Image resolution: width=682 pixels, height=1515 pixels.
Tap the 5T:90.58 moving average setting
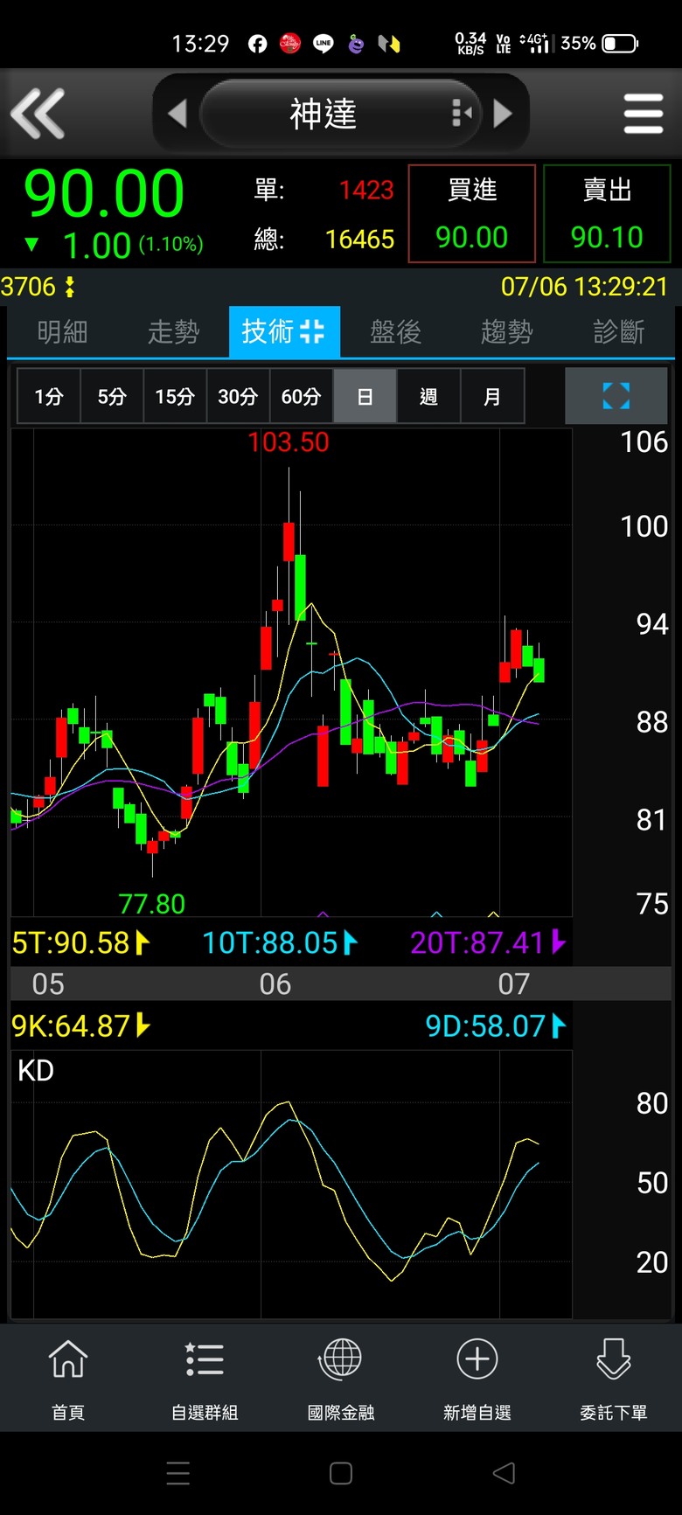[80, 942]
